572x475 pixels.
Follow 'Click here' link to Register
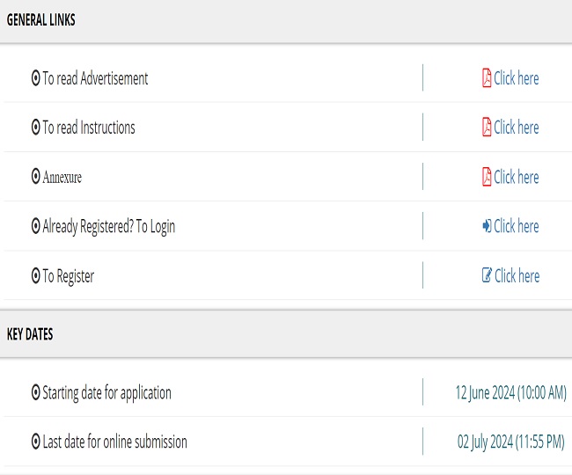pyautogui.click(x=517, y=275)
